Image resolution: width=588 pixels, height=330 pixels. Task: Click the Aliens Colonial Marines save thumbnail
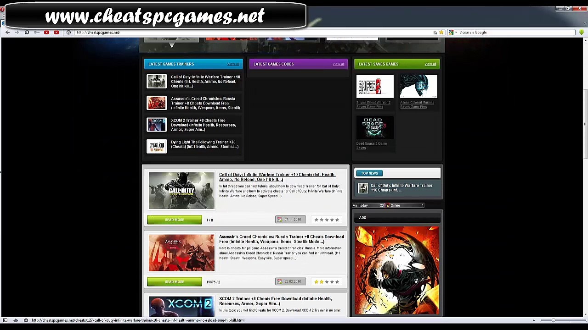[418, 87]
